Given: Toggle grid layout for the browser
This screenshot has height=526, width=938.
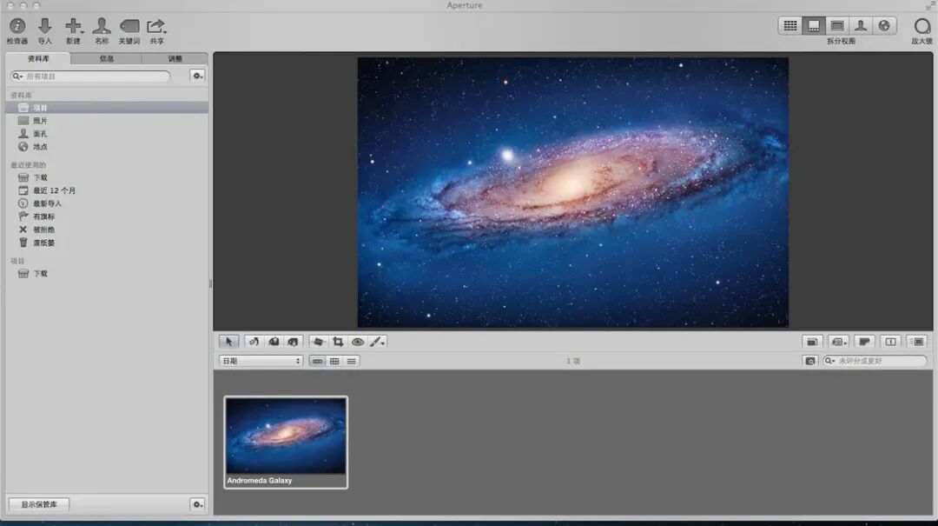Looking at the screenshot, I should (334, 362).
